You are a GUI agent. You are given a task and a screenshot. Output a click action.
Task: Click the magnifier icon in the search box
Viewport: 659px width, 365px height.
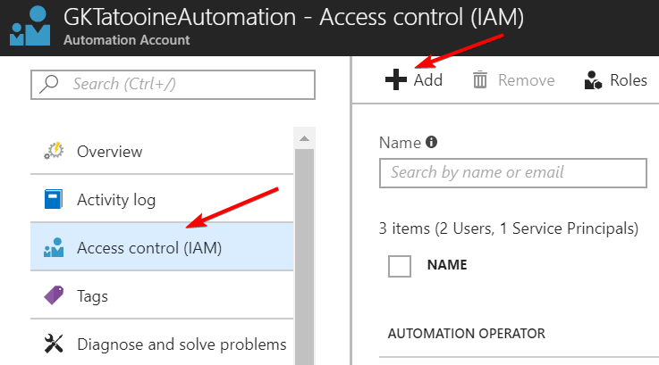tap(49, 84)
